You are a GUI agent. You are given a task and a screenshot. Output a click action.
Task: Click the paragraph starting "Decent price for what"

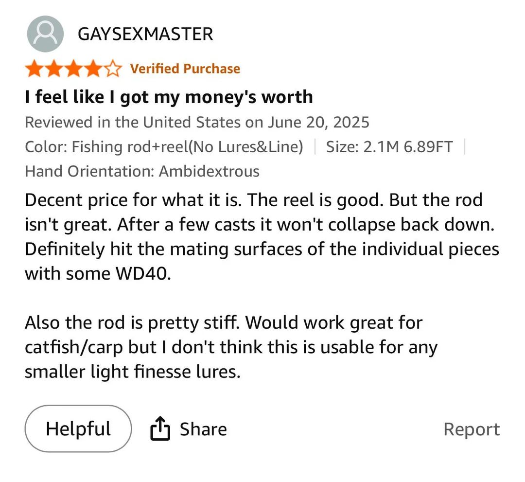(x=262, y=236)
